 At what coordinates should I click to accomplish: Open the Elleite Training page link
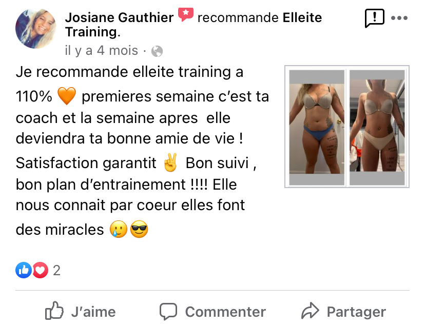pos(194,25)
